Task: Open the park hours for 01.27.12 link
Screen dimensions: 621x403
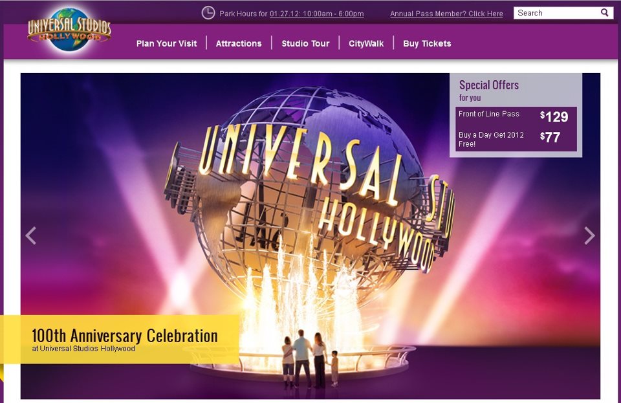Action: pos(318,13)
